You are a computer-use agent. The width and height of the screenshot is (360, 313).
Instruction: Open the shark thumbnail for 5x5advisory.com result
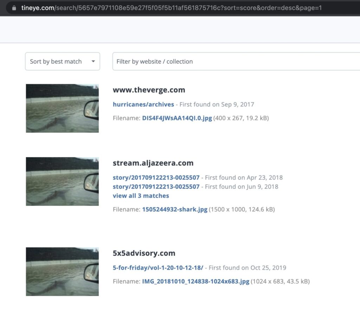[x=62, y=272]
